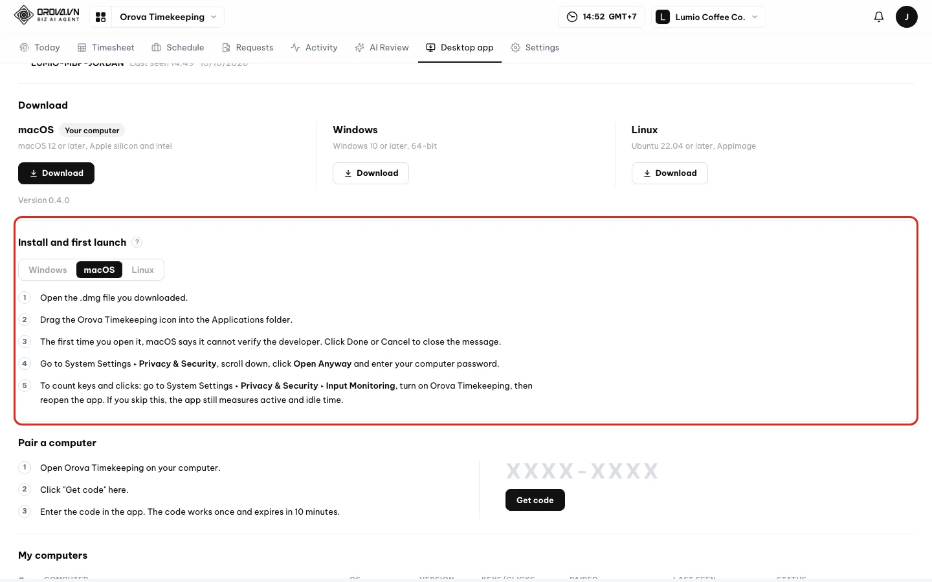Open the Schedule tab
This screenshot has height=582, width=932.
coord(177,47)
